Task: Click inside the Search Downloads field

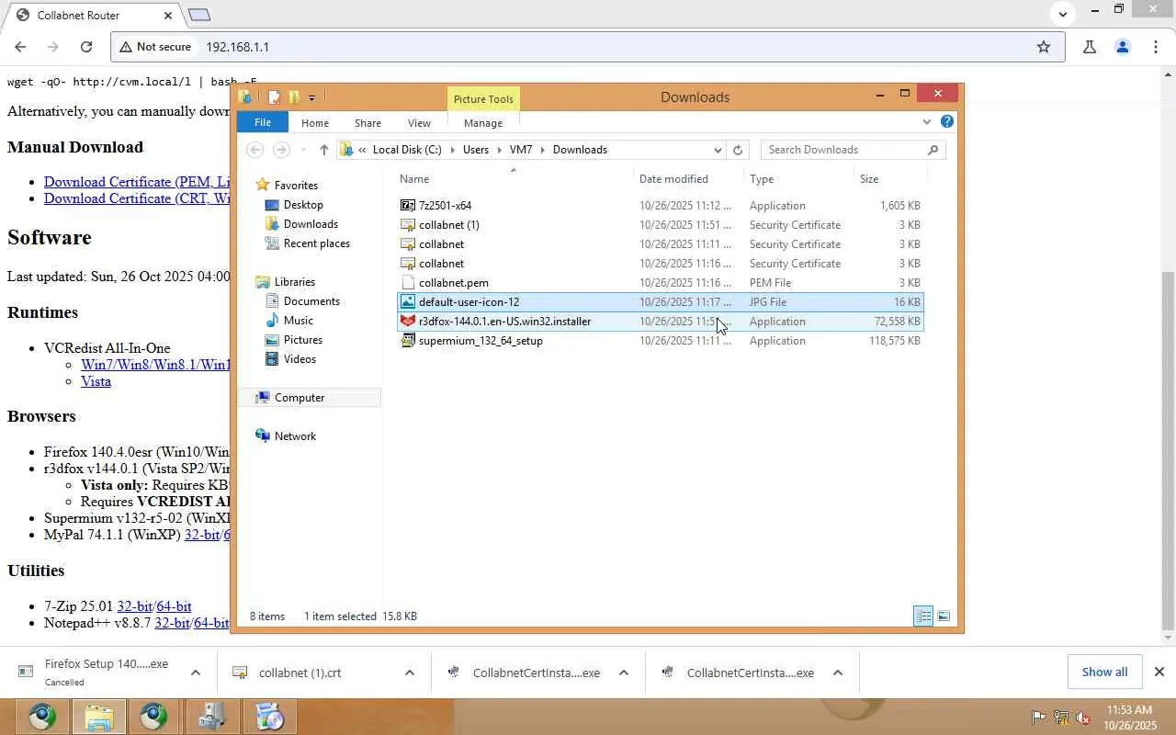Action: 843,150
